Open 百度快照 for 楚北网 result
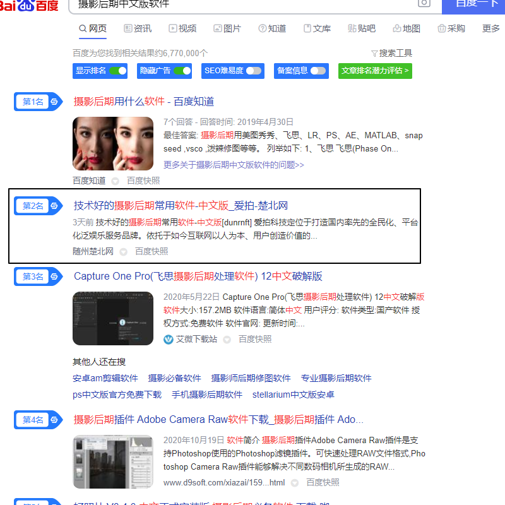The image size is (505, 505). [151, 251]
